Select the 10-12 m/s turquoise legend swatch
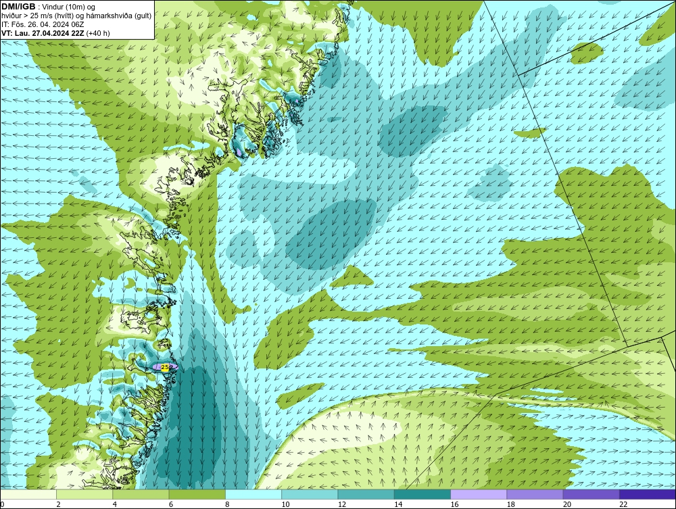Image resolution: width=676 pixels, height=509 pixels. [310, 494]
